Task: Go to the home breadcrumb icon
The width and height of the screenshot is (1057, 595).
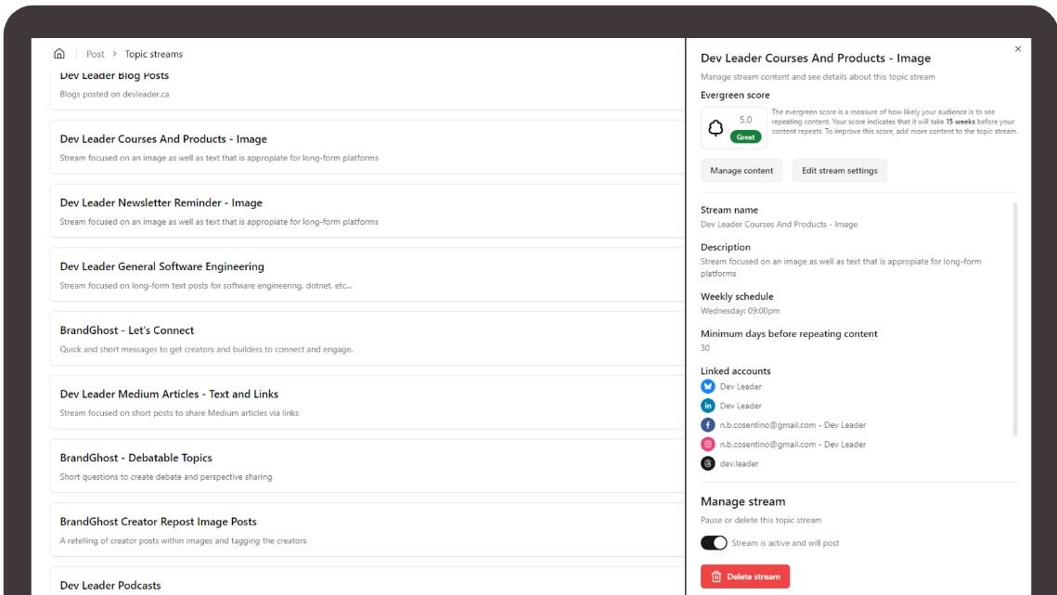Action: [x=59, y=53]
